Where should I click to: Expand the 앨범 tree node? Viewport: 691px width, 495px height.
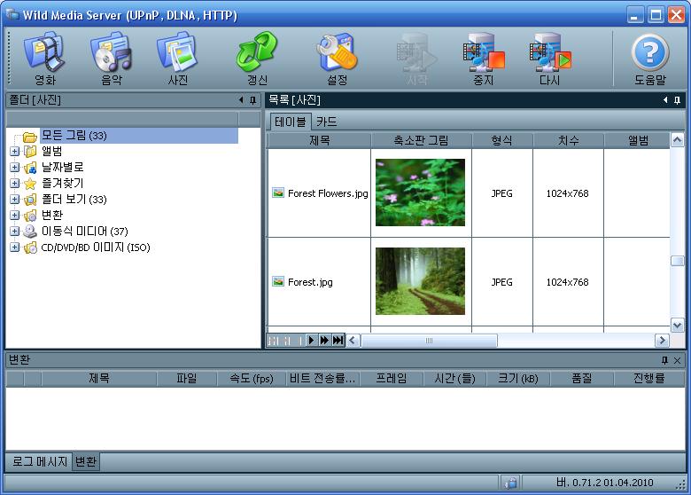[x=14, y=152]
